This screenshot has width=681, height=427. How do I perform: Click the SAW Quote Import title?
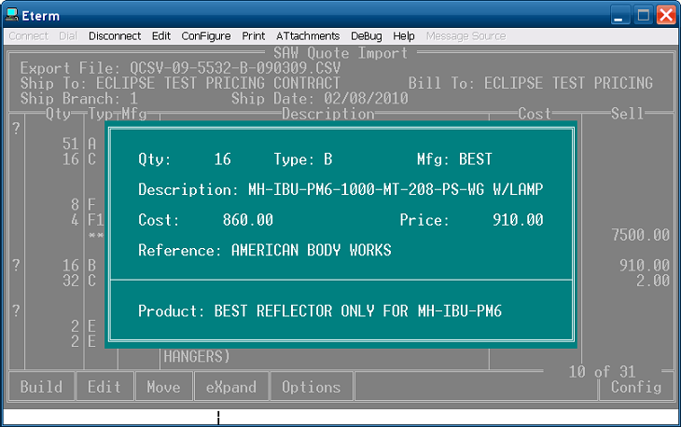tap(340, 53)
